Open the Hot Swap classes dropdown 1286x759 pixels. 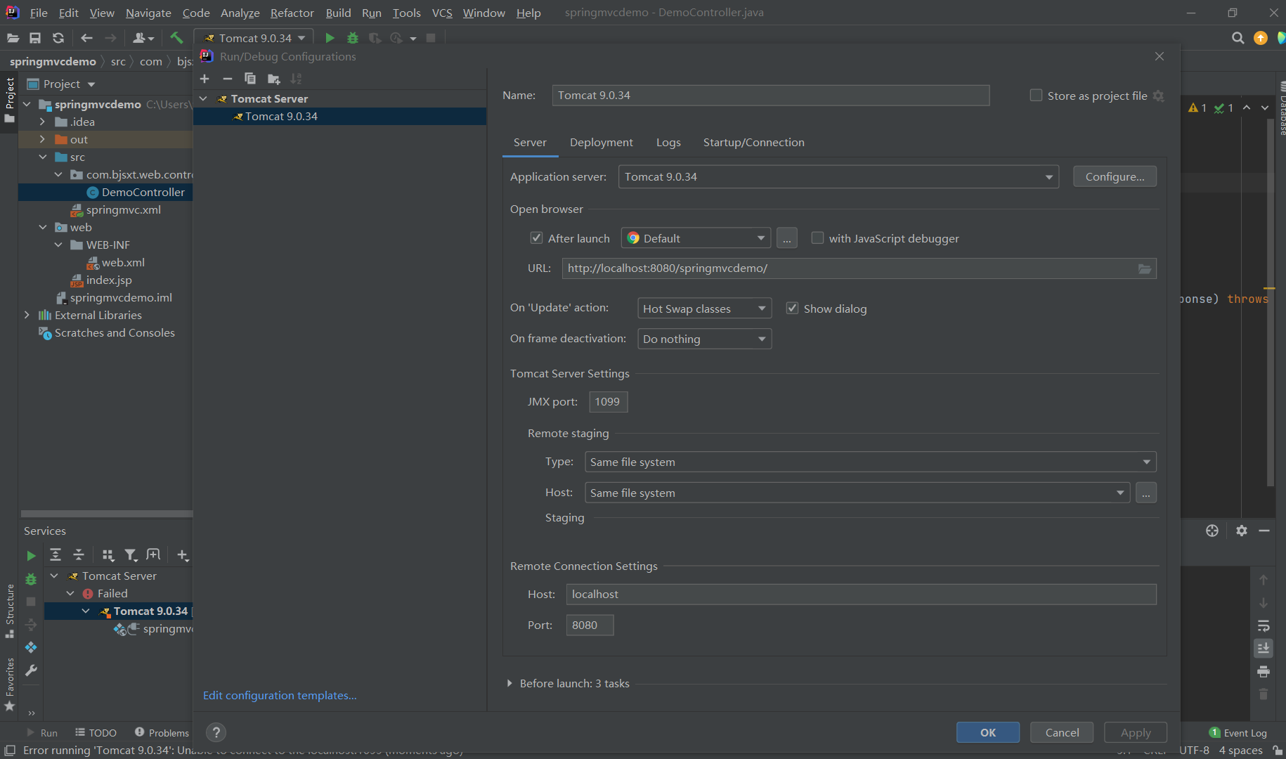tap(704, 309)
